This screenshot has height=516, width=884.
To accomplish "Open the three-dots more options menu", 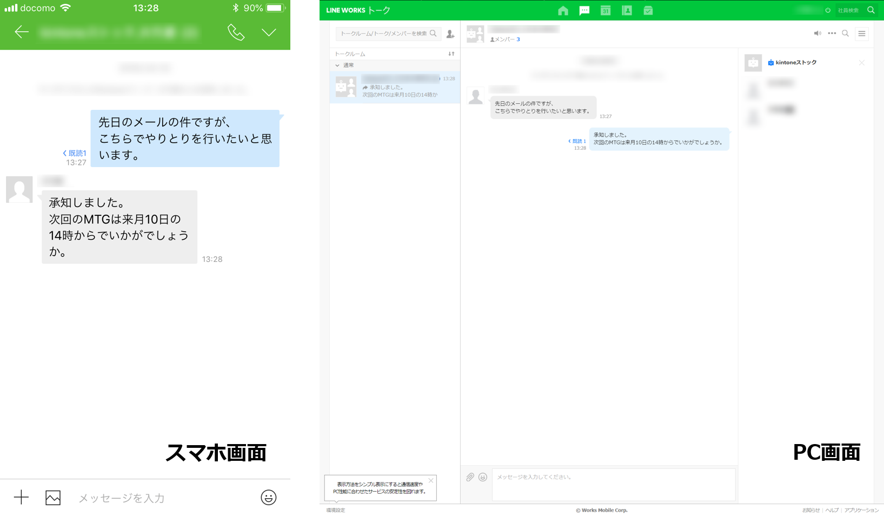I will 832,34.
